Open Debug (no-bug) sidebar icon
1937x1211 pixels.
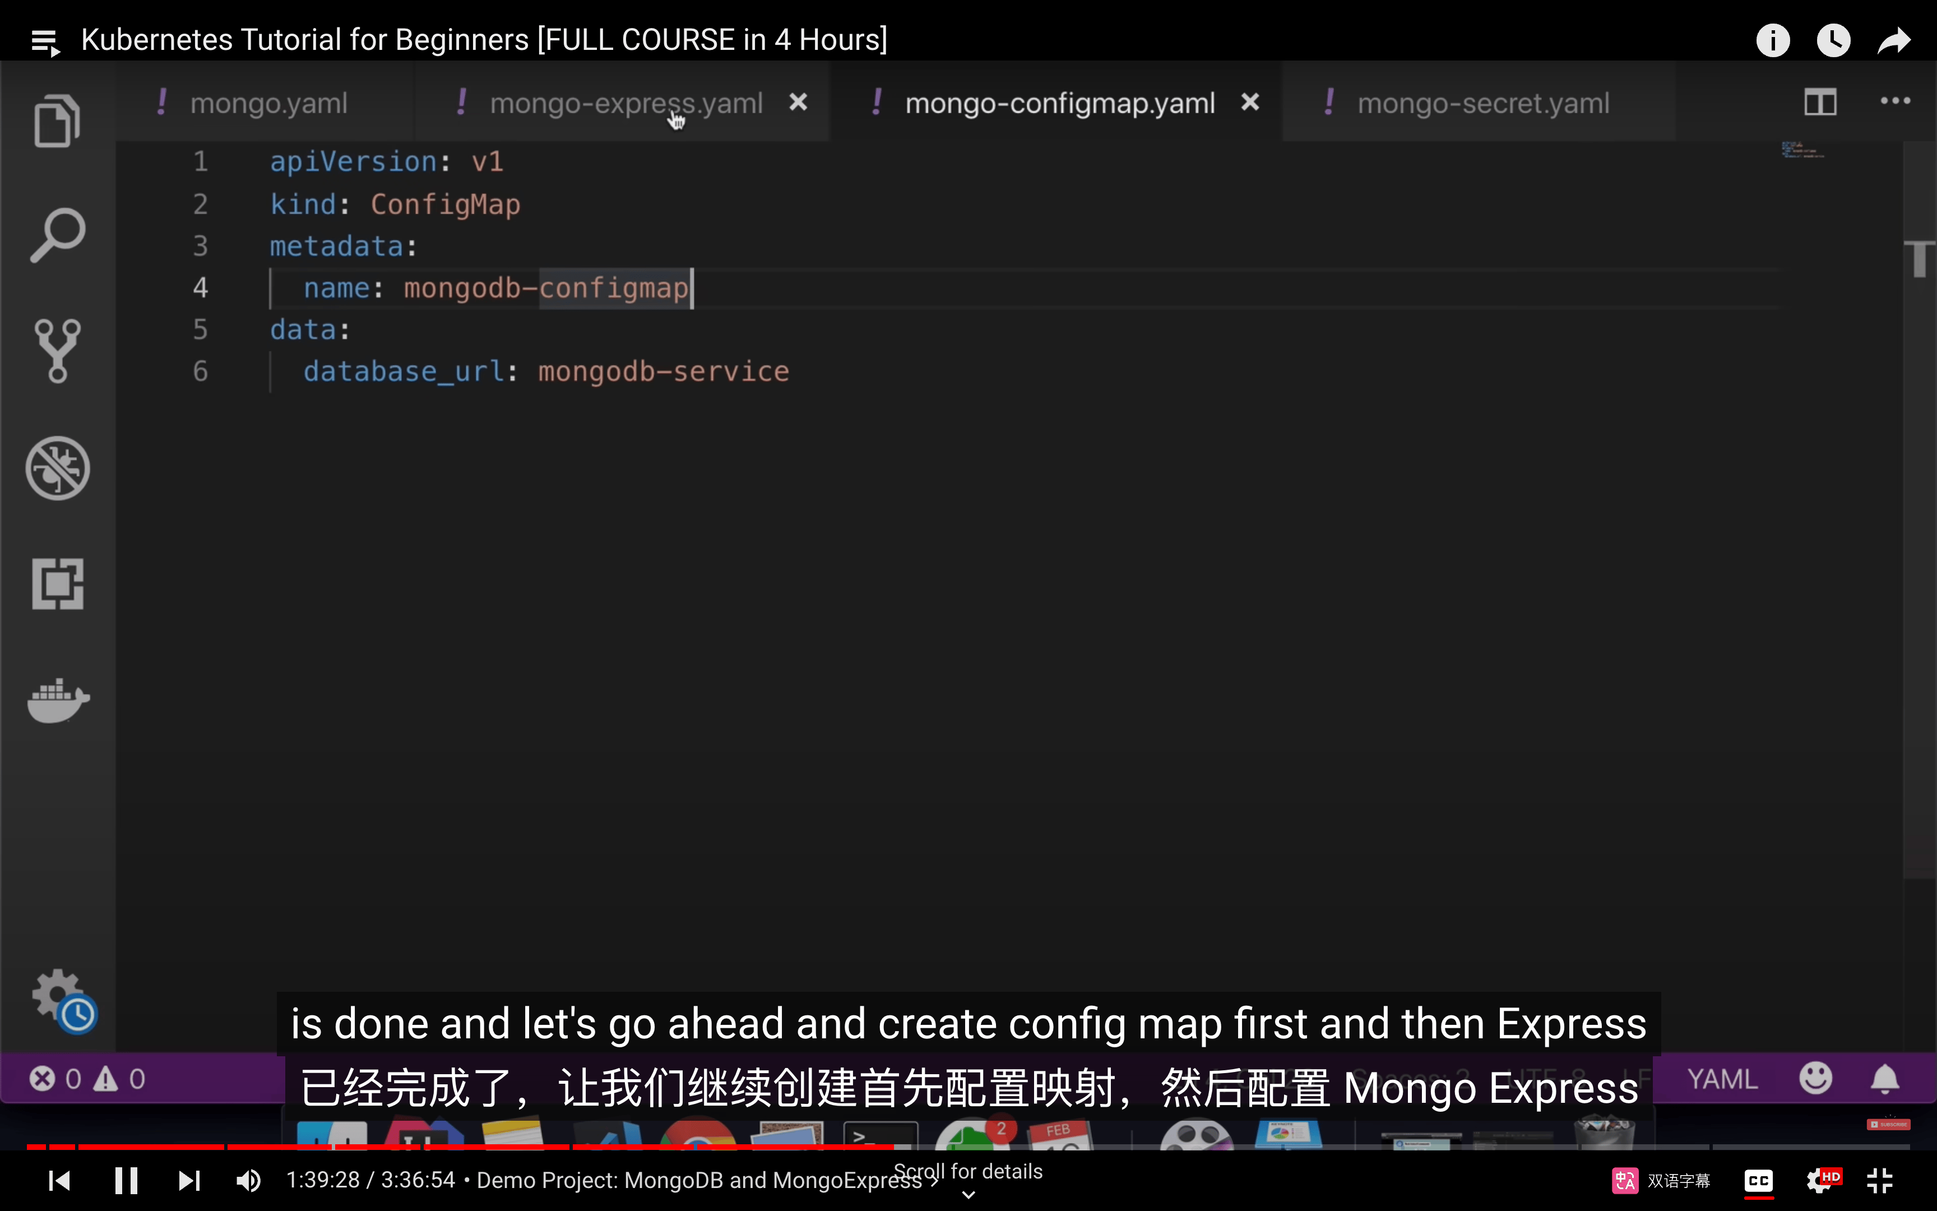(x=58, y=468)
